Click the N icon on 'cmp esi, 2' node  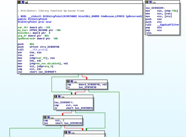click(49, 117)
